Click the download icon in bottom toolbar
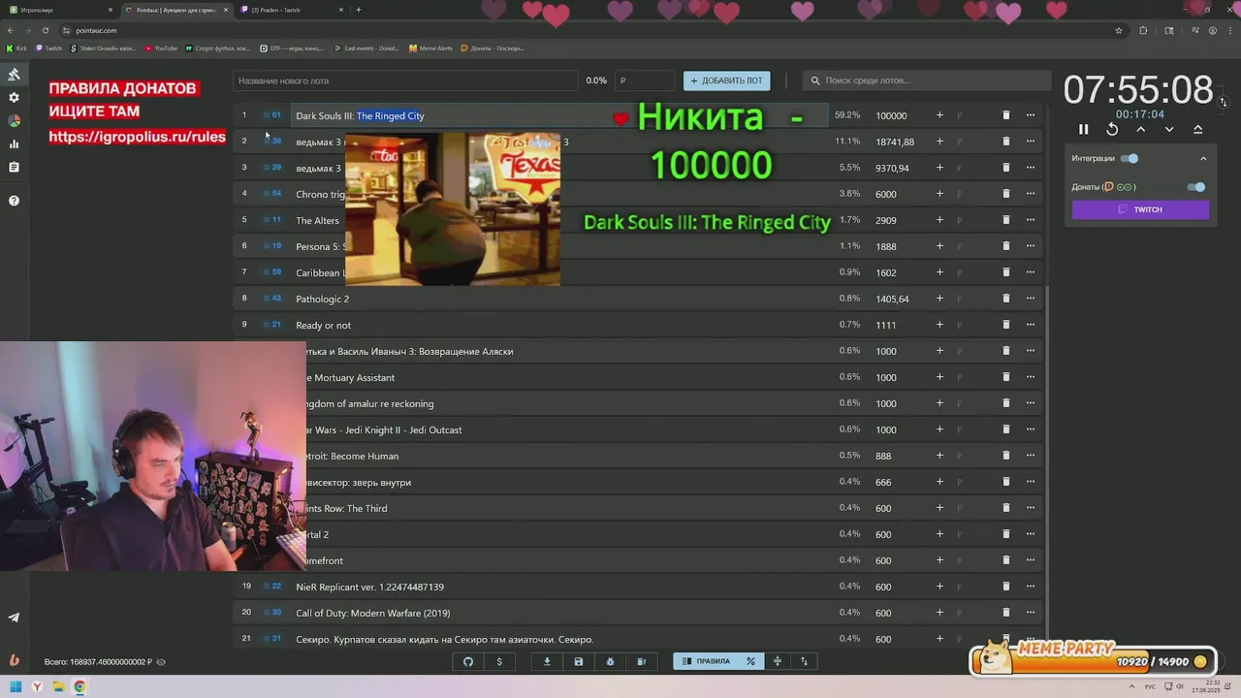The image size is (1241, 698). 547,661
